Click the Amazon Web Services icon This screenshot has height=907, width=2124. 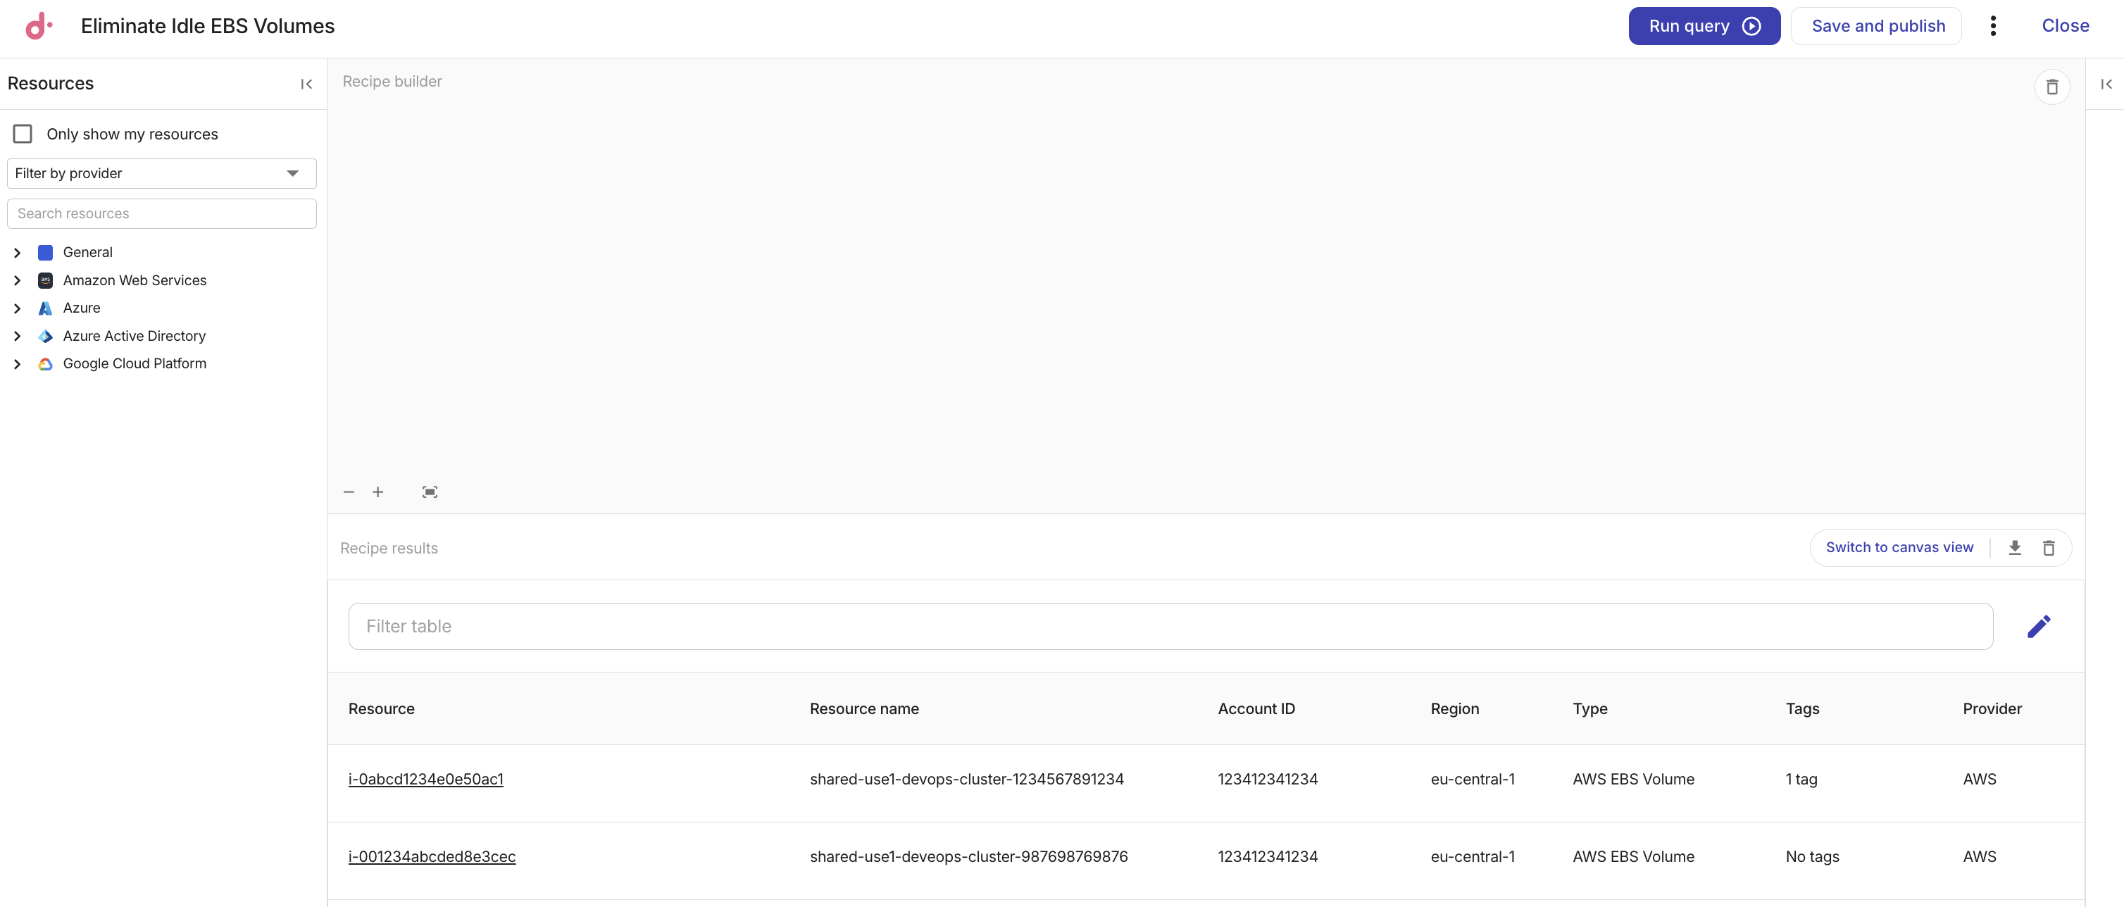45,280
